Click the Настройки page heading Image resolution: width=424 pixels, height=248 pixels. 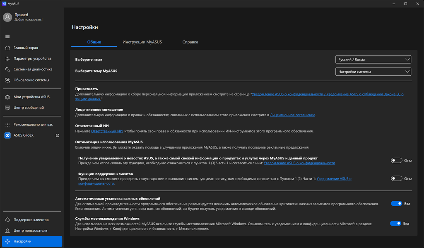click(85, 27)
